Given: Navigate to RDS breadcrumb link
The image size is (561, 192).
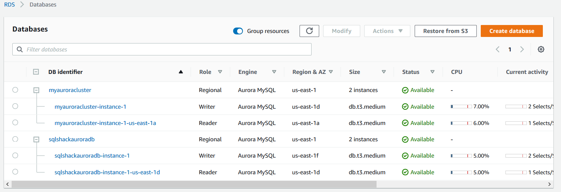Looking at the screenshot, I should (x=9, y=5).
